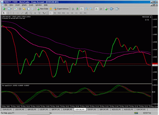Select the Text Label tool
This screenshot has width=159, height=115.
pos(39,13)
